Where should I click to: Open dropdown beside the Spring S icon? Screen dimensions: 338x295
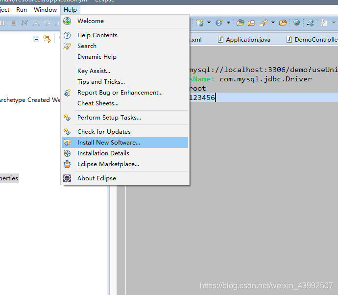(228, 23)
